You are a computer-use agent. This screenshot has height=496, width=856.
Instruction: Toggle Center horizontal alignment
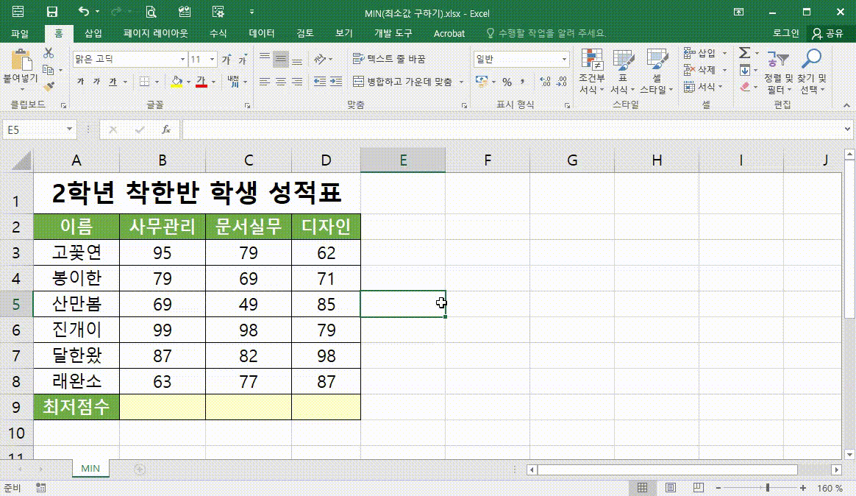(x=281, y=82)
